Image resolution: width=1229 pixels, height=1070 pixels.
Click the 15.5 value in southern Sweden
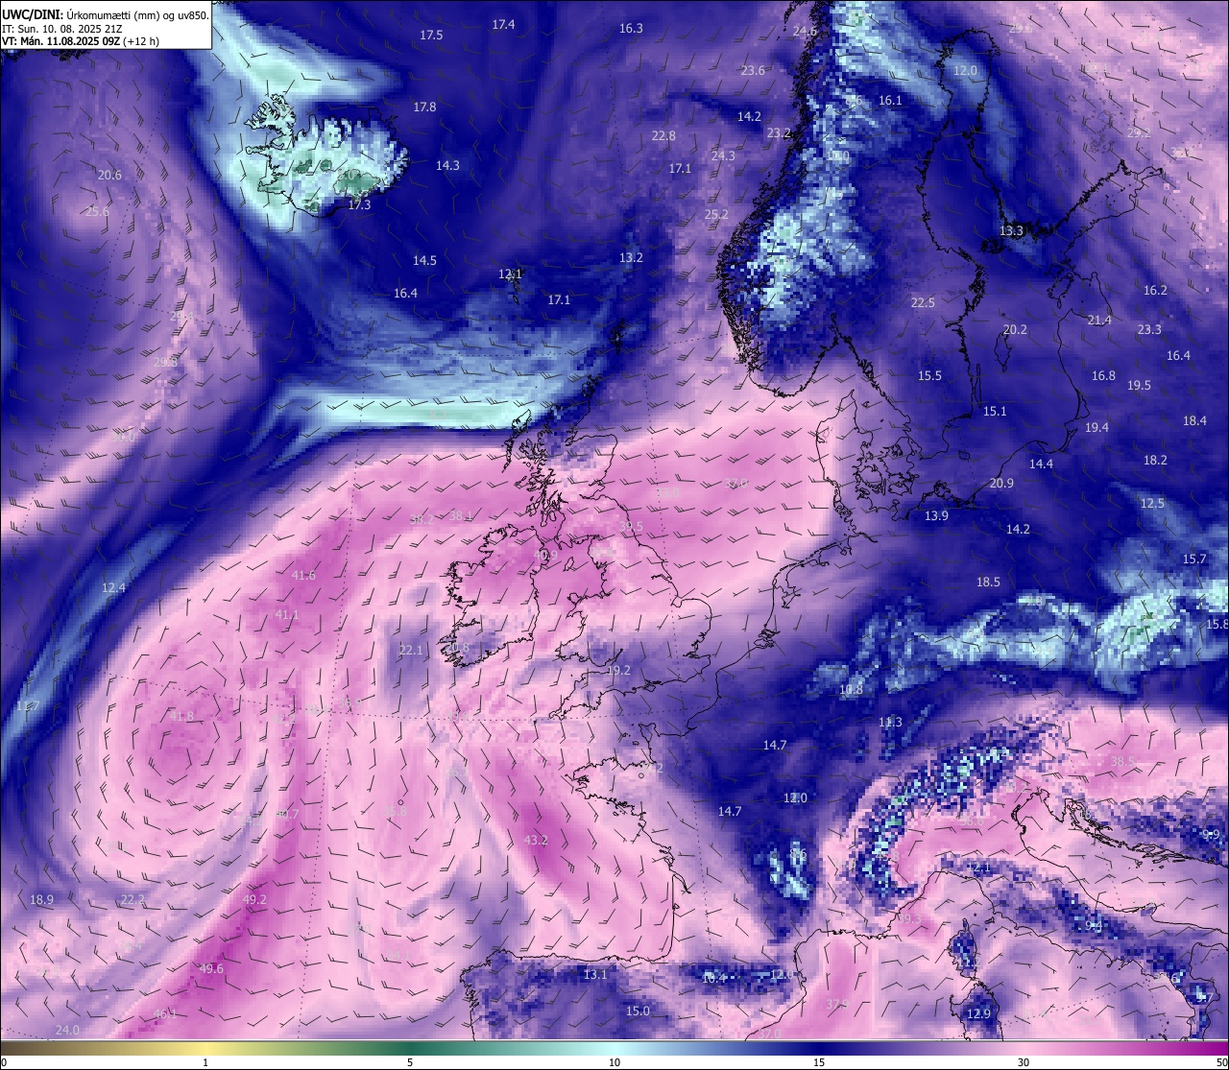pyautogui.click(x=929, y=376)
